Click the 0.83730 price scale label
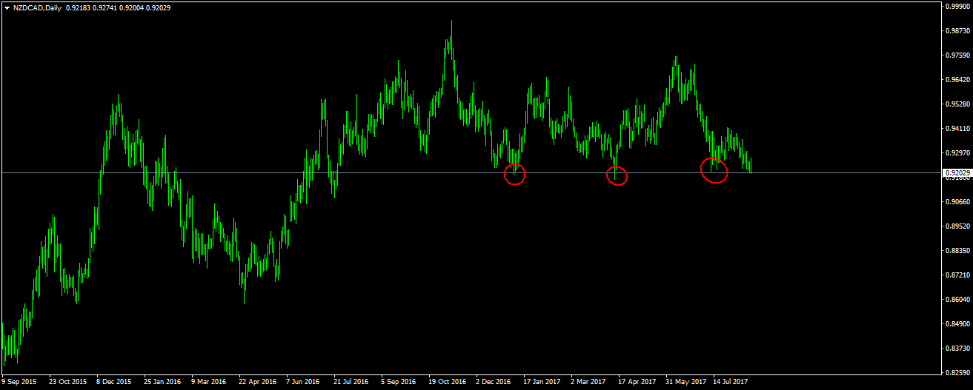The width and height of the screenshot is (973, 390). (x=957, y=348)
